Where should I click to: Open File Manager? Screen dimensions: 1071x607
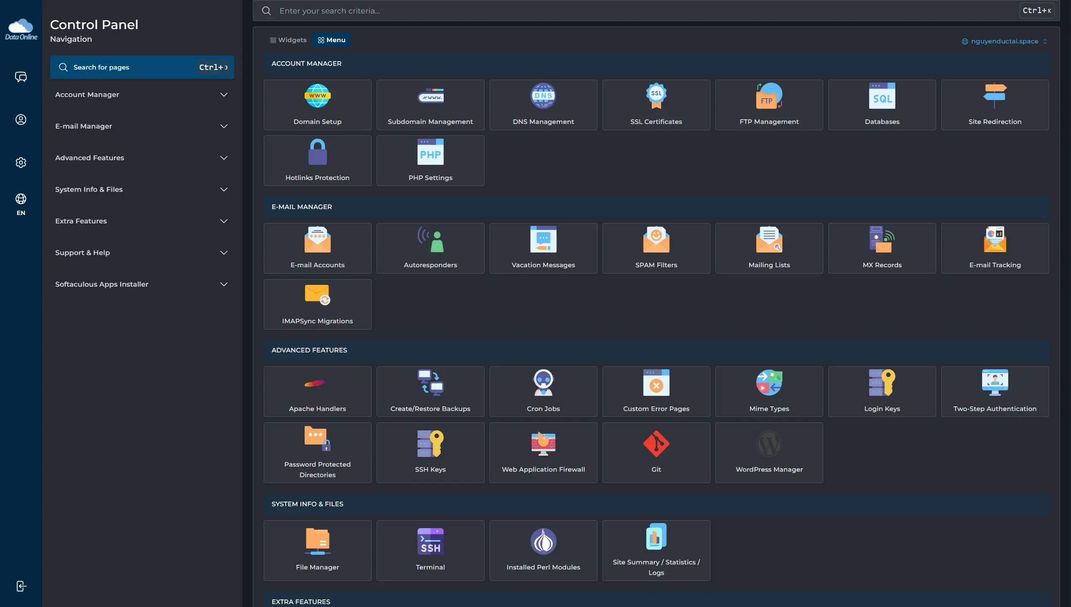tap(317, 550)
